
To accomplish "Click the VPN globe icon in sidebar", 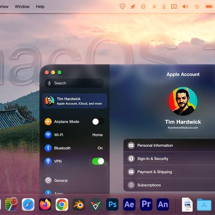I will (48, 161).
